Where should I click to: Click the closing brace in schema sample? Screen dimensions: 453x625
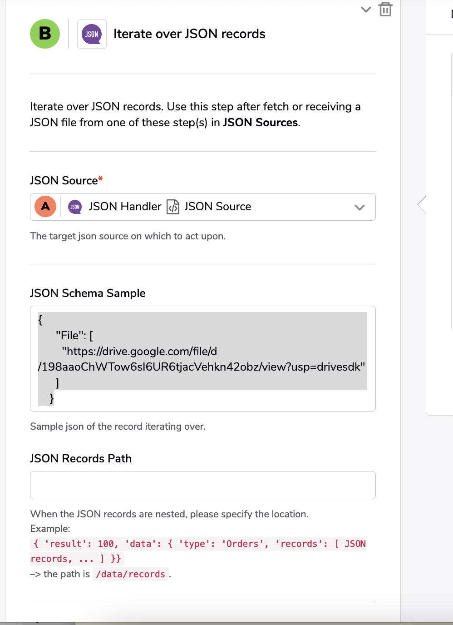[x=52, y=398]
